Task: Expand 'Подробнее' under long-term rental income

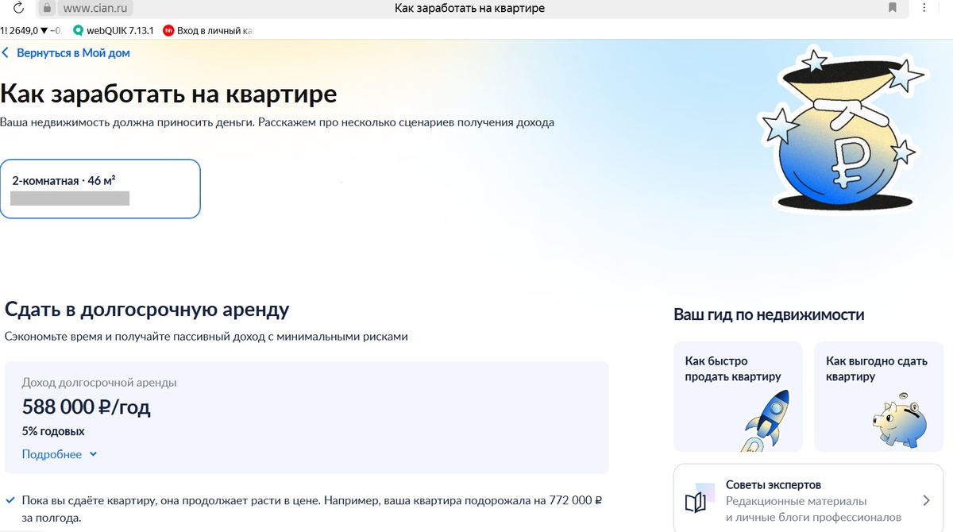Action: tap(60, 454)
